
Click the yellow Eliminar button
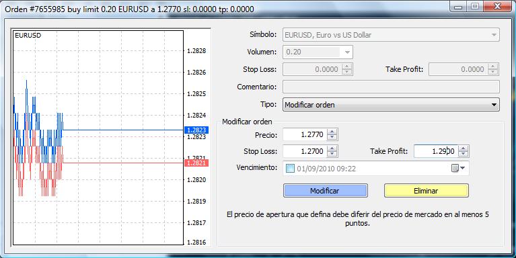tap(426, 191)
